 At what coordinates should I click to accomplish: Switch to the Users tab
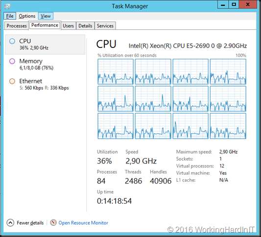tap(68, 26)
